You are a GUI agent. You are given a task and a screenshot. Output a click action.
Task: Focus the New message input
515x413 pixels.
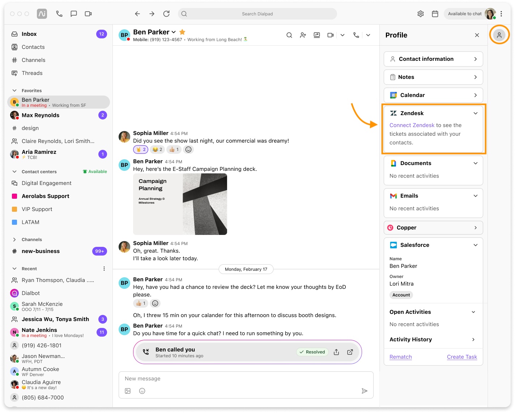point(246,379)
